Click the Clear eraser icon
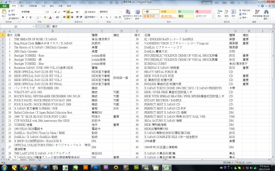The width and height of the screenshot is (275, 171). point(240,17)
